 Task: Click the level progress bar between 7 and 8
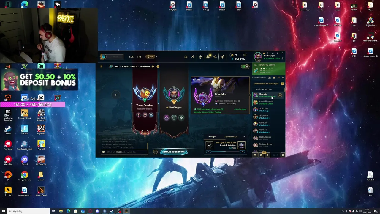pyautogui.click(x=225, y=152)
